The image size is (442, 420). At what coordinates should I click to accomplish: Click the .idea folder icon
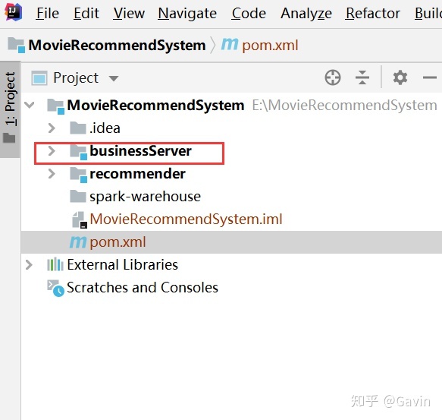click(78, 128)
